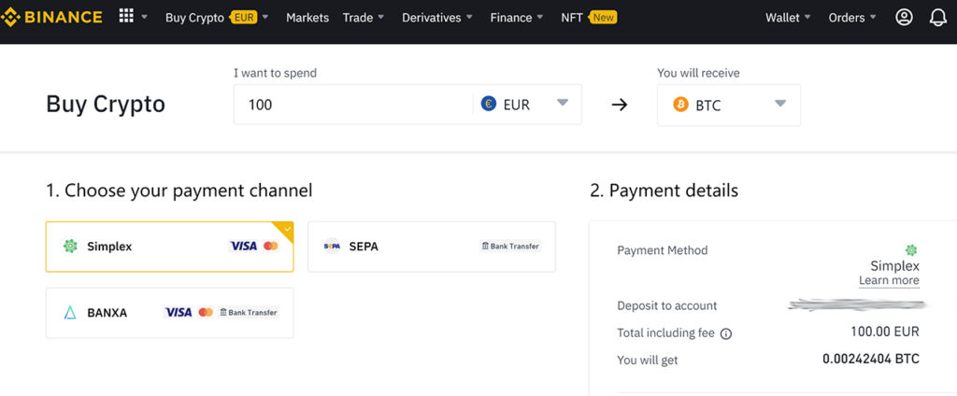The height and width of the screenshot is (396, 957).
Task: Open the apps grid menu
Action: tap(126, 17)
